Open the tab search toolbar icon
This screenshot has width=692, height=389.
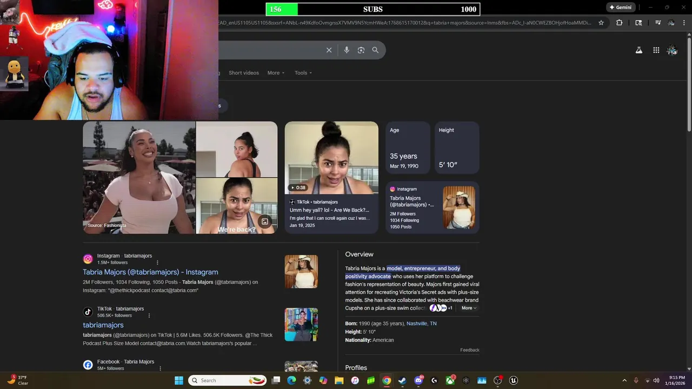pyautogui.click(x=638, y=23)
